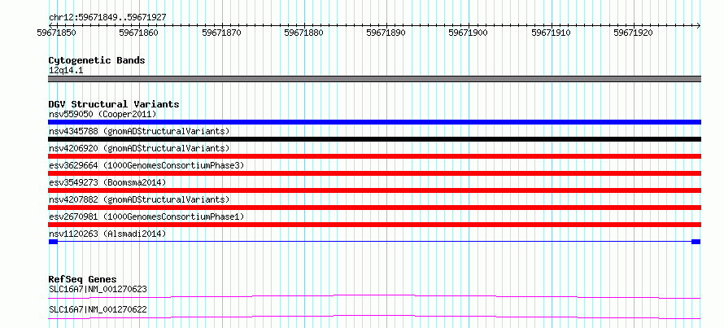Click ruler position 59671870
This screenshot has height=328, width=724.
click(221, 33)
